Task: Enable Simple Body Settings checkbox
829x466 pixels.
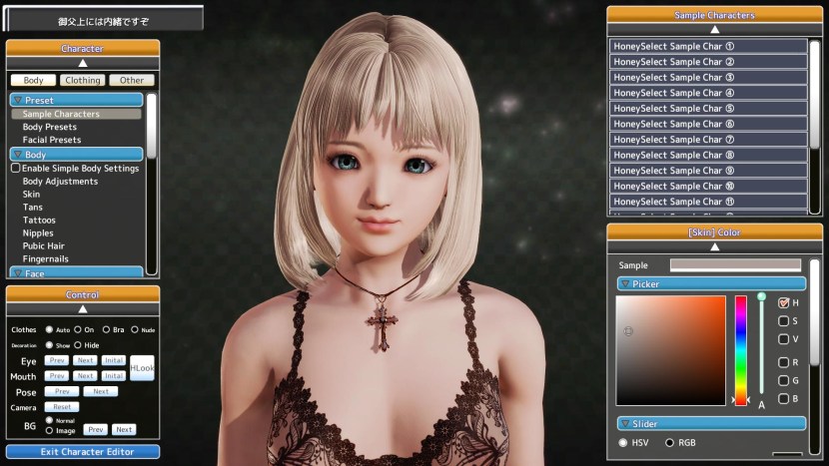Action: click(x=16, y=169)
